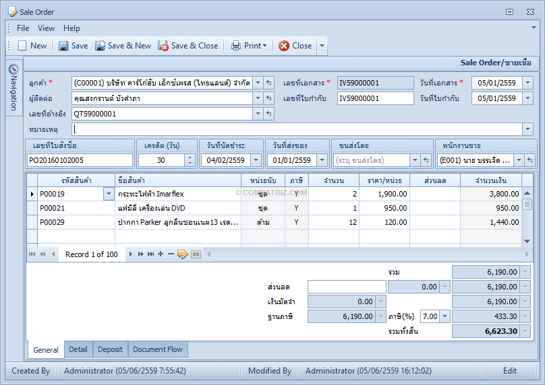The height and width of the screenshot is (385, 545).
Task: Open the tax percent 7.00 dropdown
Action: [445, 316]
